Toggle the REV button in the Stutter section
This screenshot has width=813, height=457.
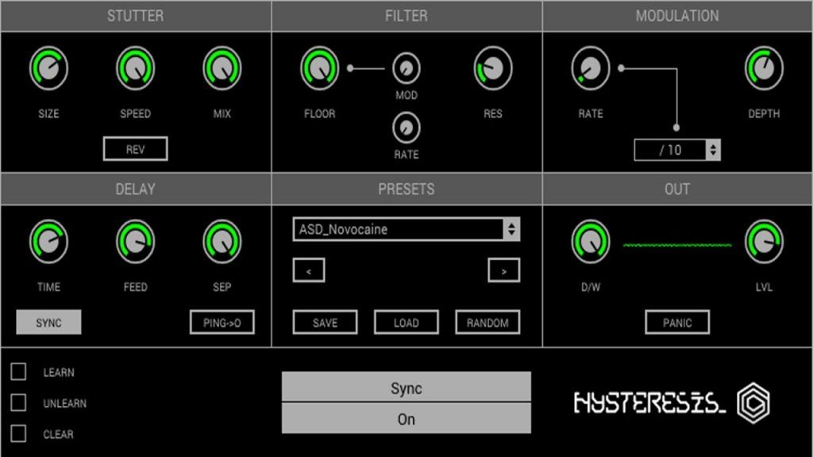(134, 148)
